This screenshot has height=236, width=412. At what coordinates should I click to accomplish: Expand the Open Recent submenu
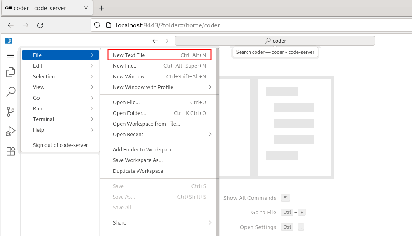tap(160, 134)
